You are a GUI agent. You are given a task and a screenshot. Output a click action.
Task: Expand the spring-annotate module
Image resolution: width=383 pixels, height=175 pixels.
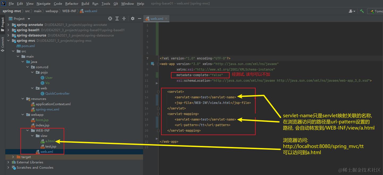tap(8, 25)
